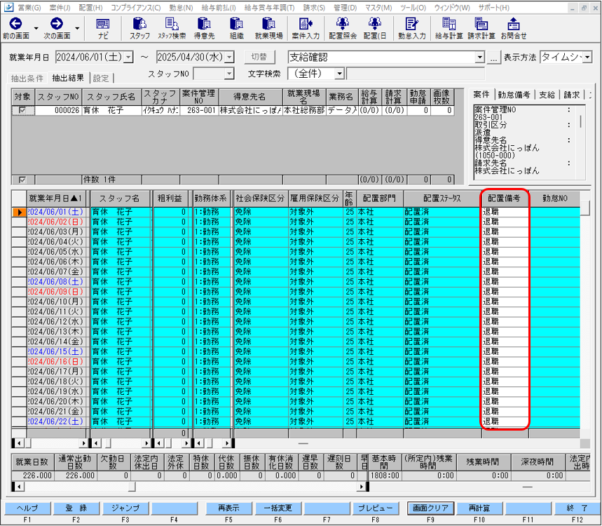Click the 再計算 F10 button
The image size is (602, 526).
click(479, 508)
